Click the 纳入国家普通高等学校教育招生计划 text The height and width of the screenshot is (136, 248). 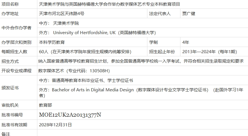pos(72,61)
